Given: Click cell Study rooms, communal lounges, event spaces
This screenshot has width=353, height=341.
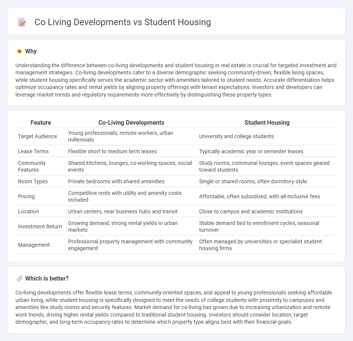Looking at the screenshot, I should pos(267,166).
